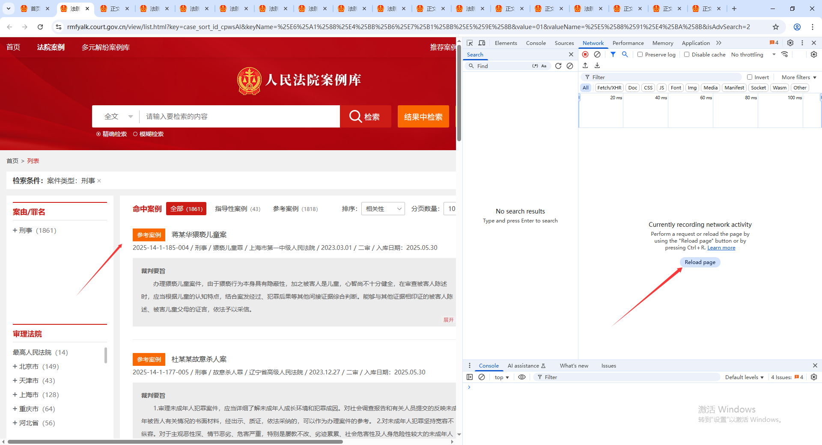Image resolution: width=822 pixels, height=445 pixels.
Task: Check the Invert filter checkbox
Action: (x=750, y=77)
